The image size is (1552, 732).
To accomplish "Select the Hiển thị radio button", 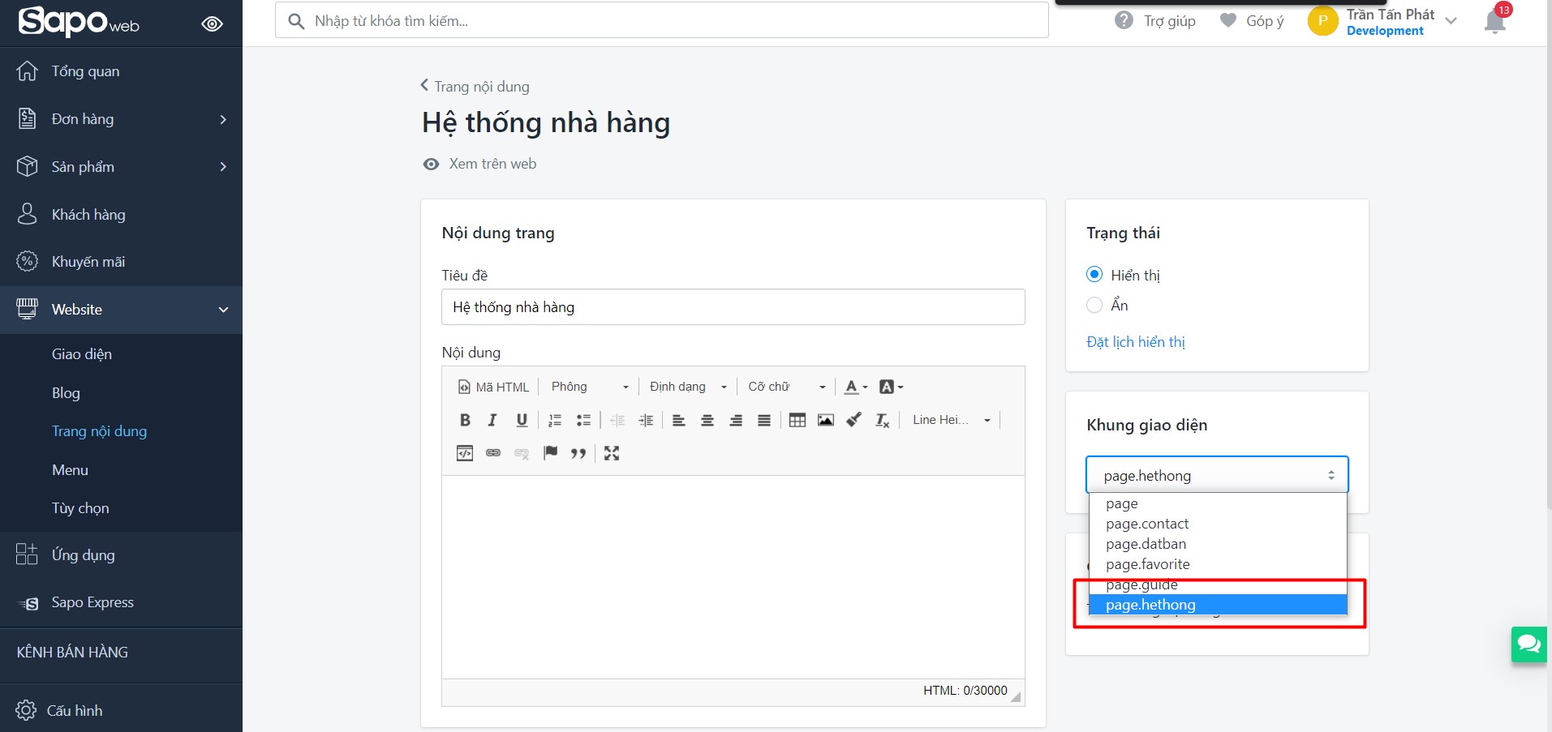I will point(1094,275).
